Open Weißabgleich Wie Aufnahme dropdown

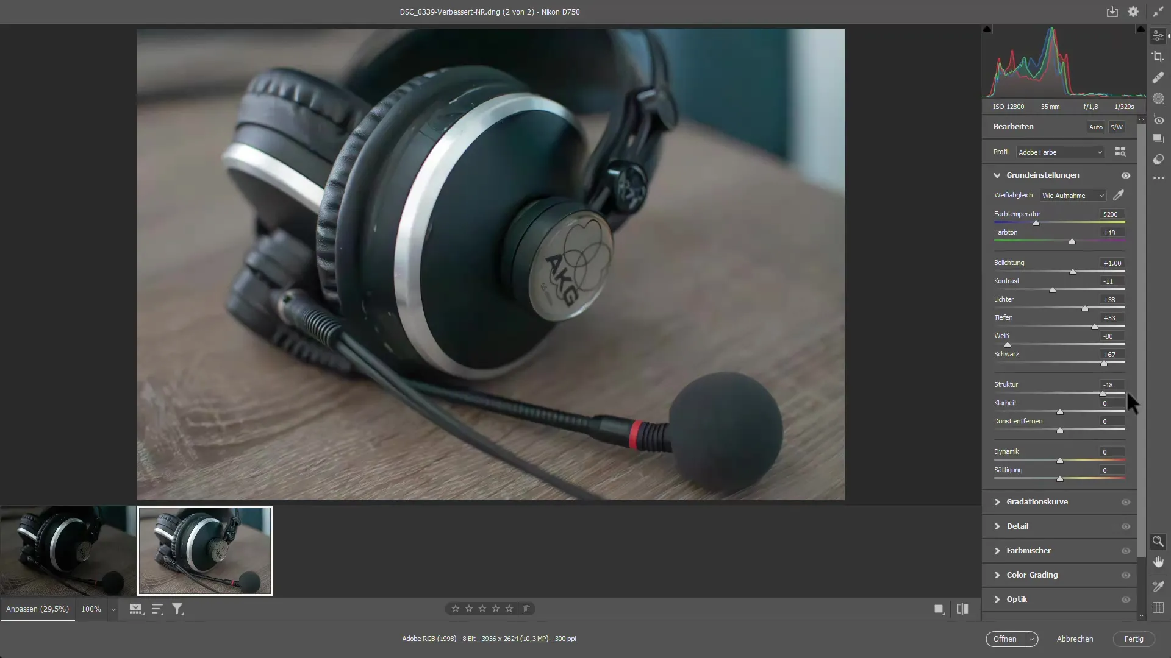[x=1073, y=196]
